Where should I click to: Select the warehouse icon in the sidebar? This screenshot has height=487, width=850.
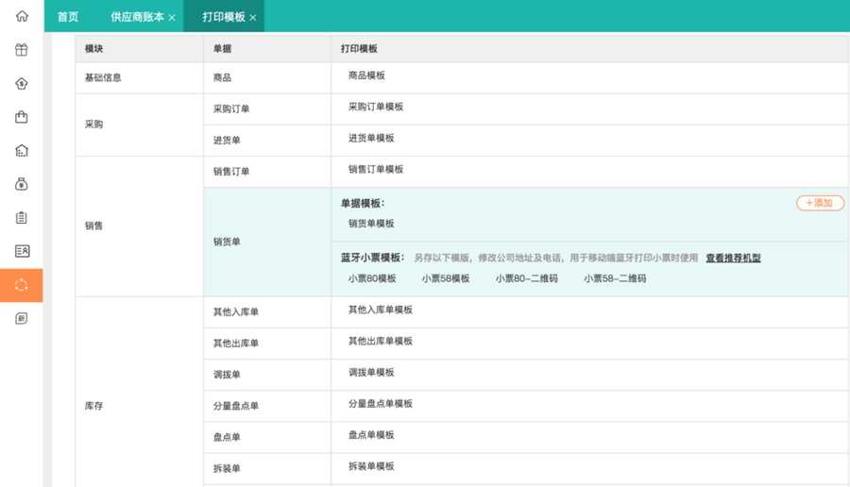tap(22, 150)
